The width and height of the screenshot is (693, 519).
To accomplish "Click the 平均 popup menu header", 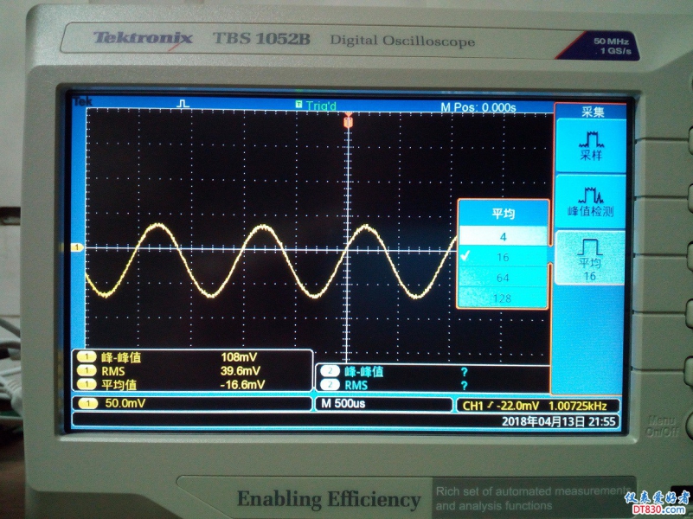I will pyautogui.click(x=503, y=213).
